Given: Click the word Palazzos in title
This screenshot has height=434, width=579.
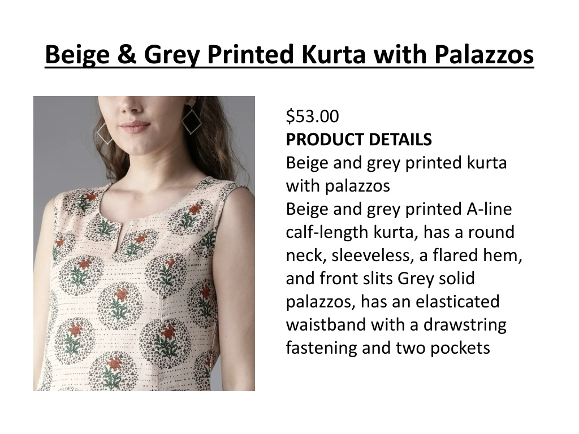Looking at the screenshot, I should pos(484,55).
